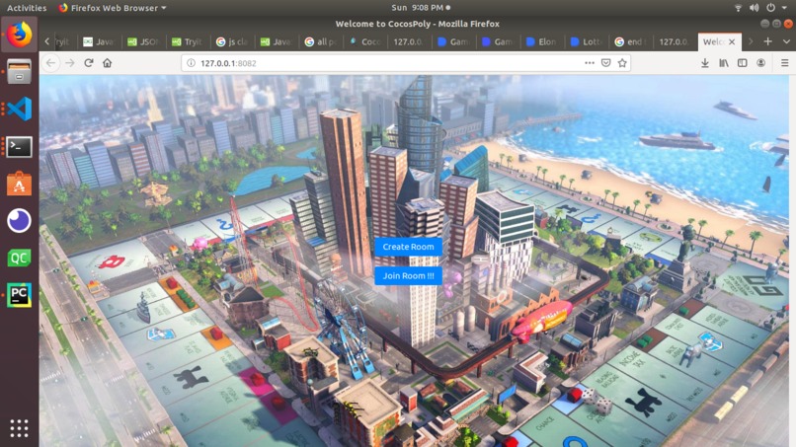The height and width of the screenshot is (447, 796).
Task: Launch Visual Studio Code from the dock
Action: point(20,109)
